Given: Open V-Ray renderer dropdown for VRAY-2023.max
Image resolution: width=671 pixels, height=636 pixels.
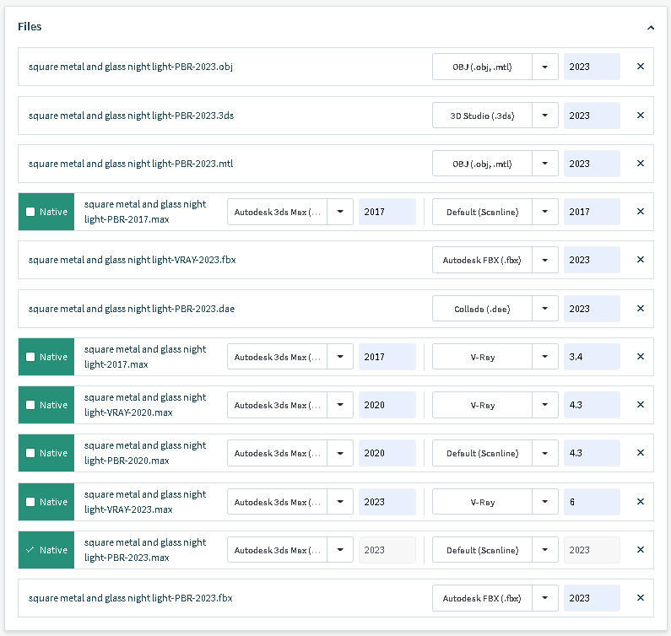Looking at the screenshot, I should [x=544, y=502].
